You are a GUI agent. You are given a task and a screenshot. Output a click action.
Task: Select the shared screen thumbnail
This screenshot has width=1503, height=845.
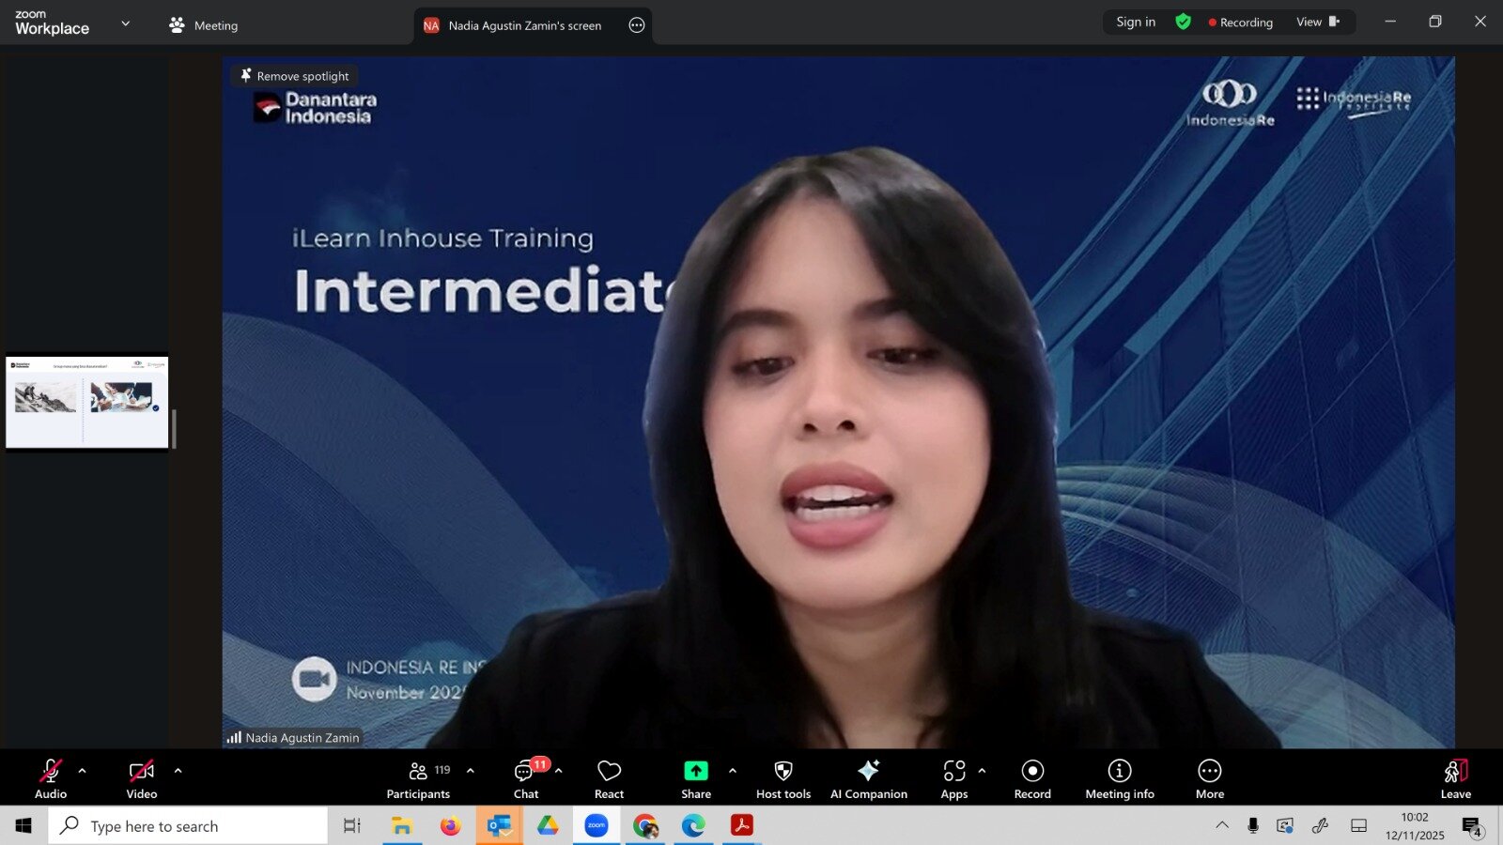[x=86, y=401]
